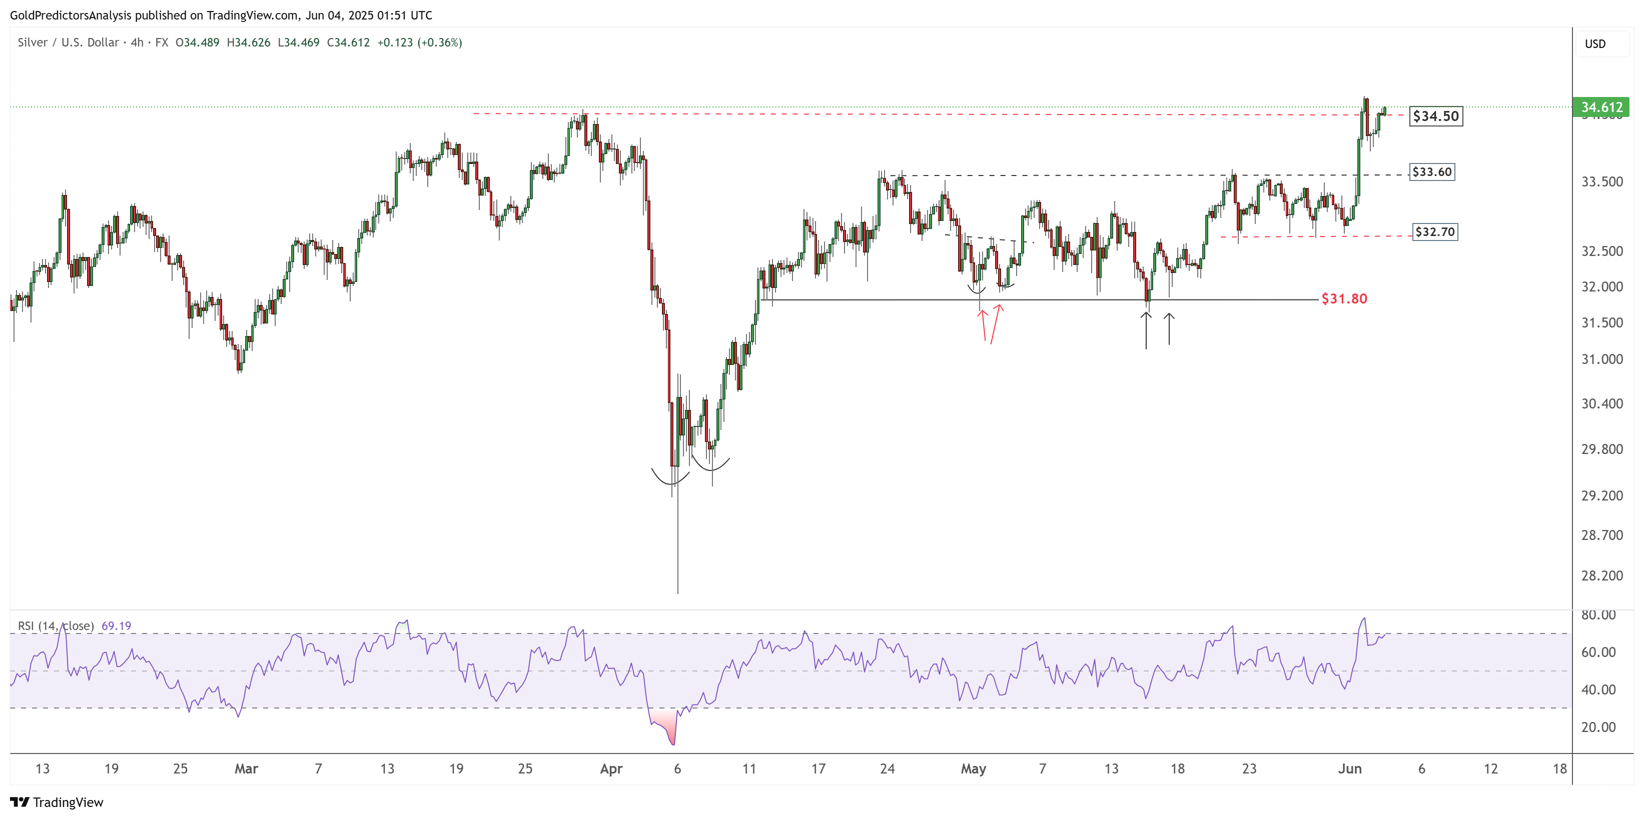Click the red $31.80 support label
Image resolution: width=1644 pixels, height=820 pixels.
coord(1344,298)
